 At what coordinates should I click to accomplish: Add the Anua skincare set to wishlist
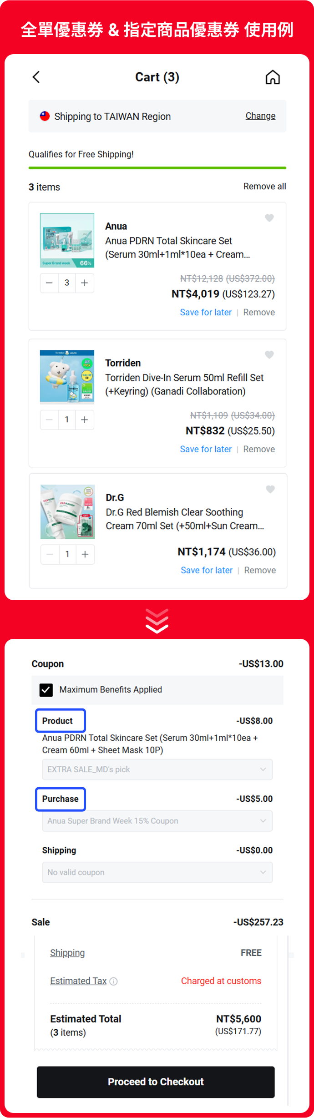pyautogui.click(x=269, y=218)
